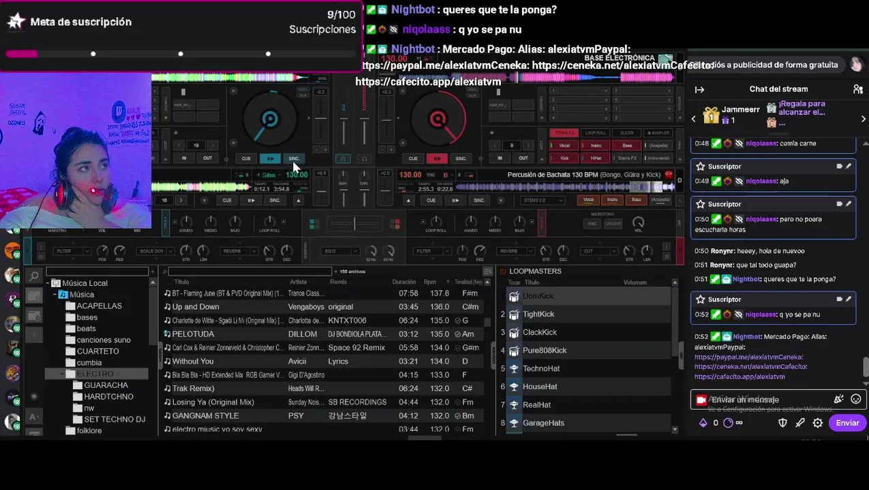
Task: Open the CUT effect dropdown
Action: click(598, 251)
